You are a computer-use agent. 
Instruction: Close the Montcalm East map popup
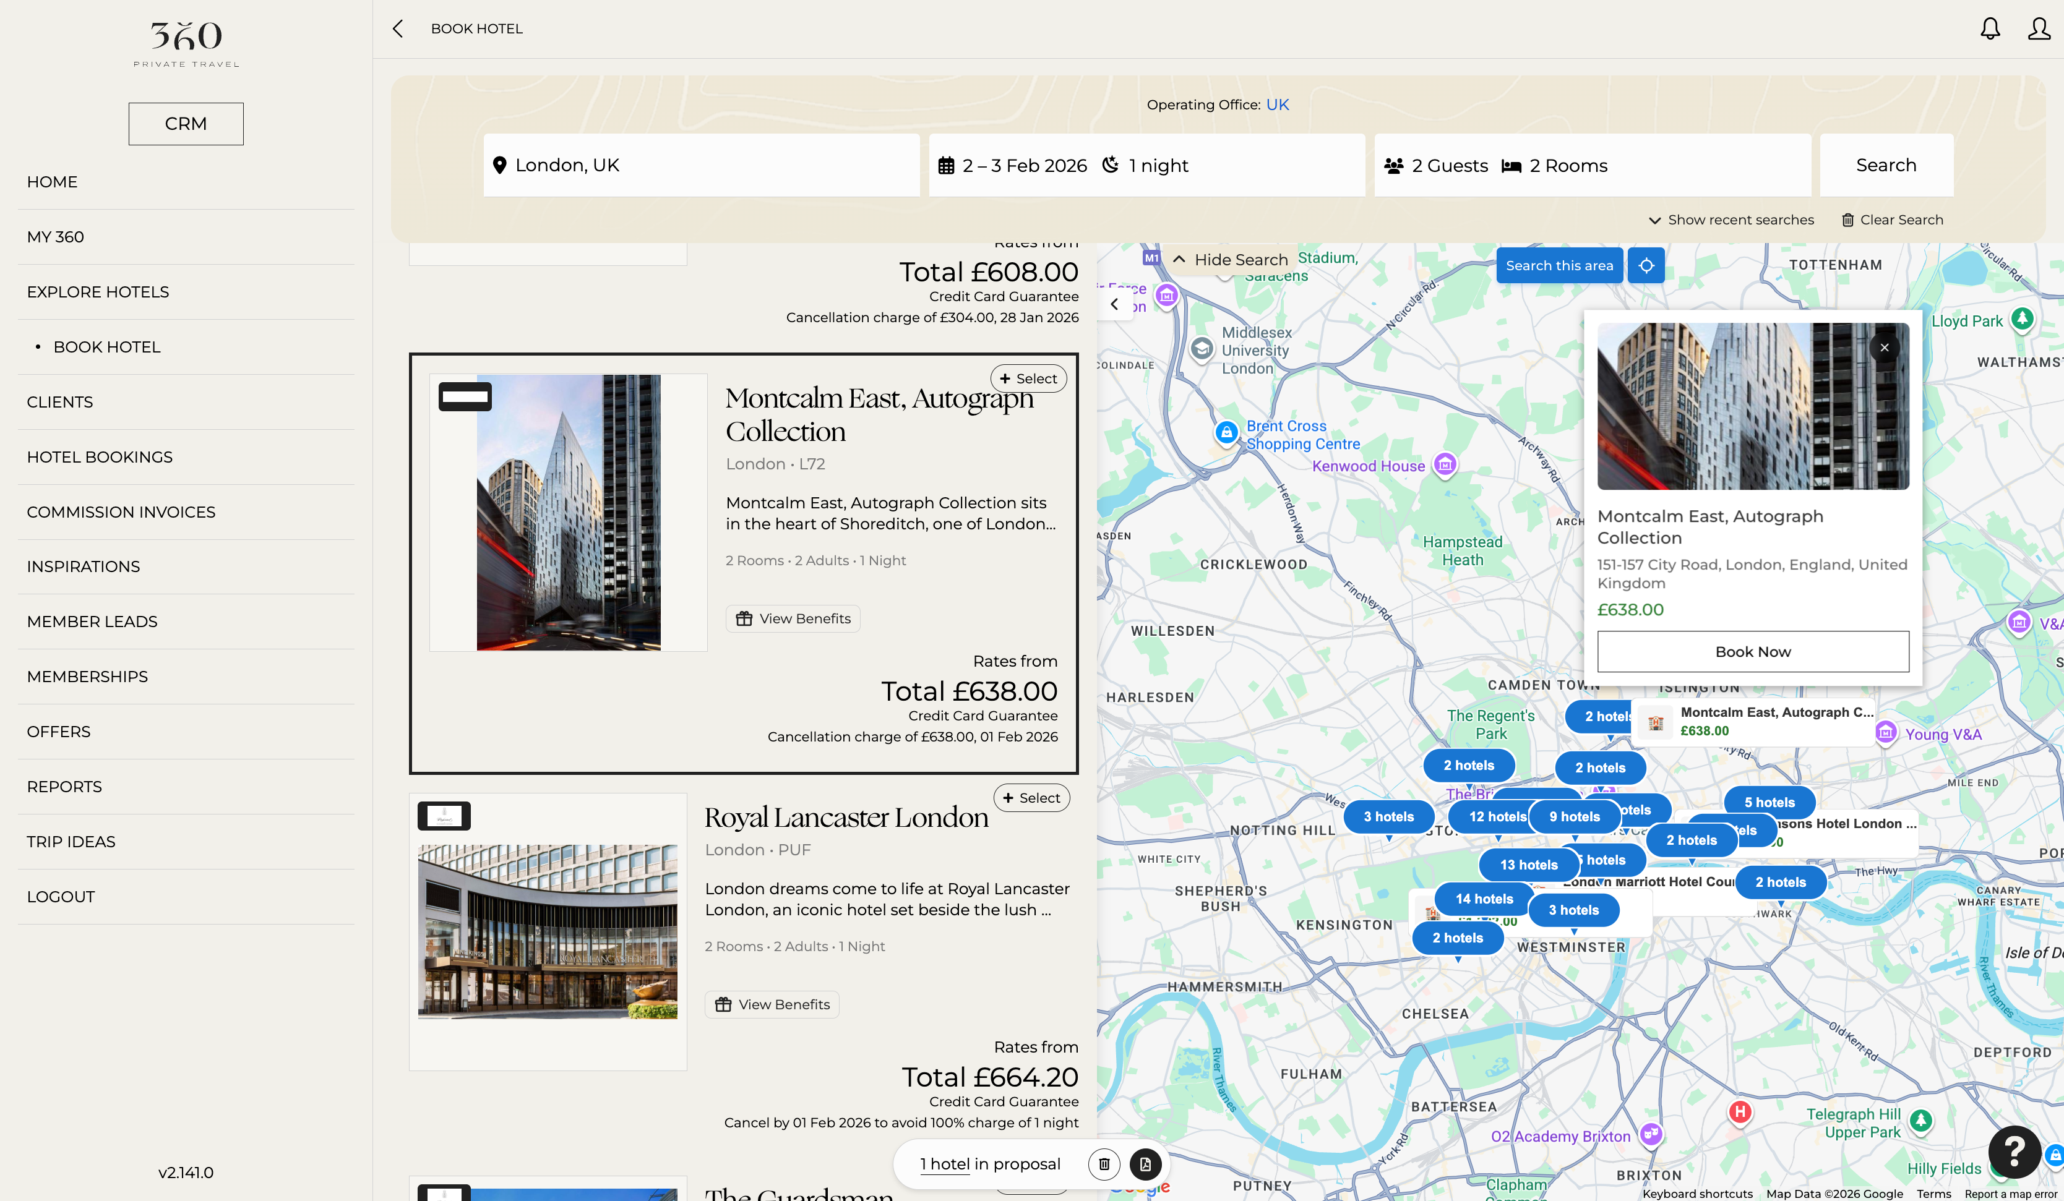(1884, 347)
